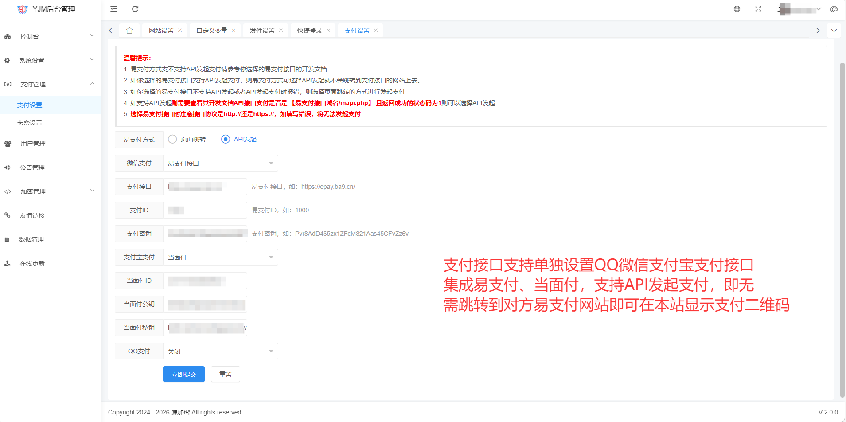
Task: Go to the home tab icon
Action: [129, 31]
